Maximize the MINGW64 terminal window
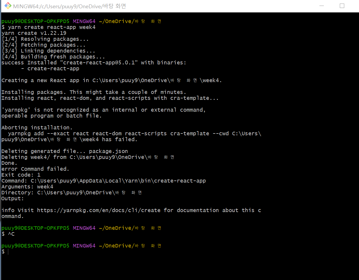Viewport: 359px width, 280px height. click(x=342, y=6)
